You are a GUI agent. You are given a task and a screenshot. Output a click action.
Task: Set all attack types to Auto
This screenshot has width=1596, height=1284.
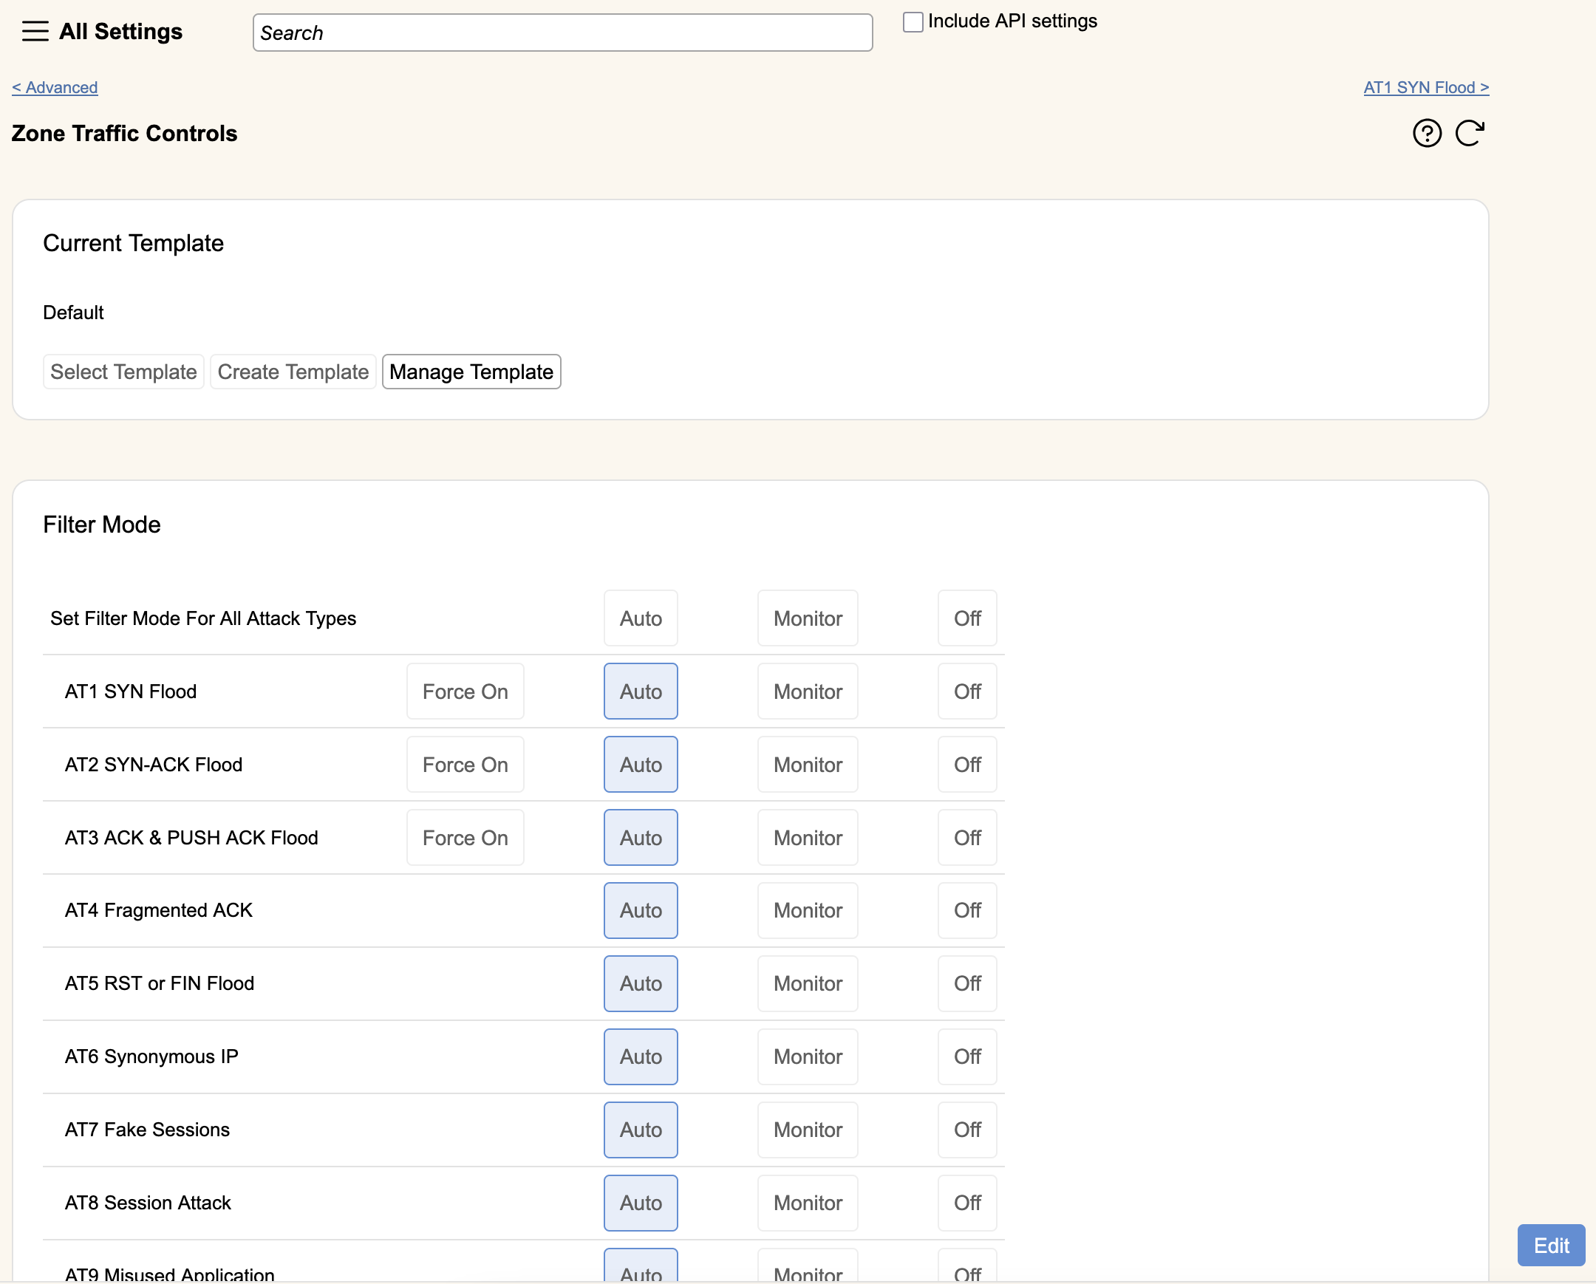641,618
